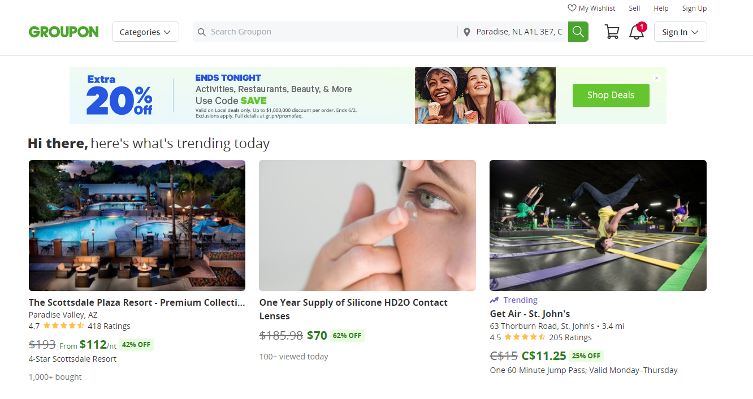Click the green search magnifier button

[578, 32]
